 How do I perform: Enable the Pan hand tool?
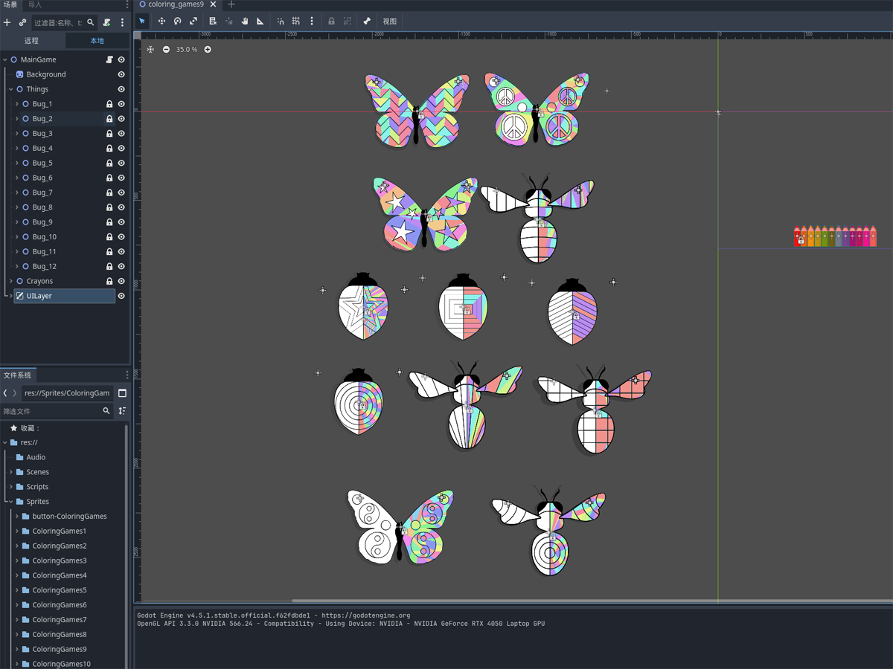pos(244,22)
